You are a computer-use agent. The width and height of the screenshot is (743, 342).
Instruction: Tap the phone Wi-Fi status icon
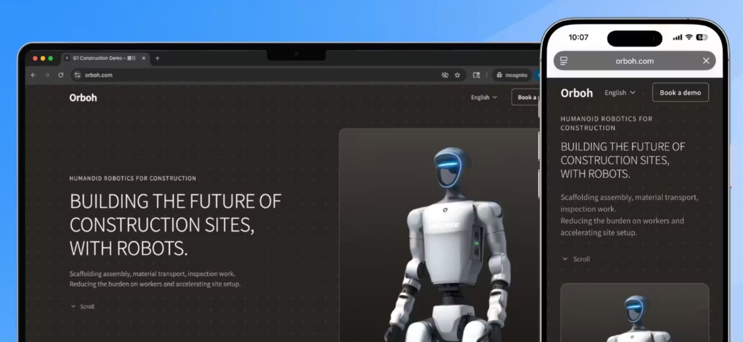click(689, 37)
